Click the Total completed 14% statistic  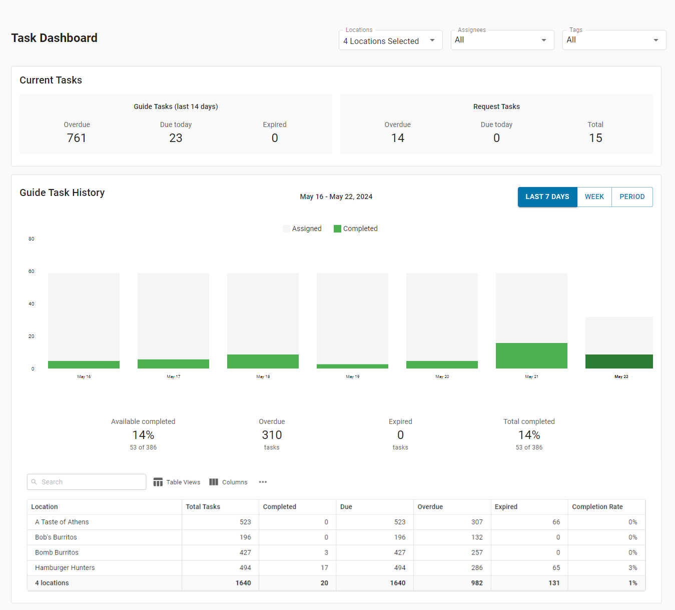coord(529,435)
